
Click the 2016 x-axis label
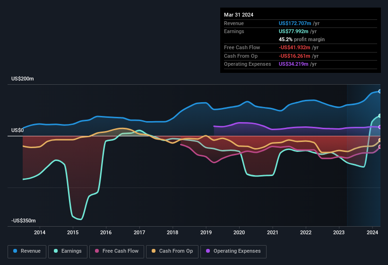[x=106, y=232]
